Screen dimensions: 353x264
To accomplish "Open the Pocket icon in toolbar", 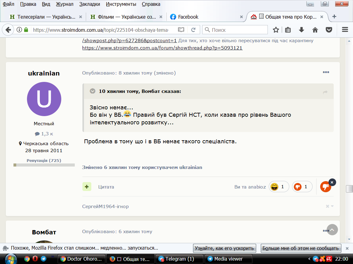I will coord(329,30).
